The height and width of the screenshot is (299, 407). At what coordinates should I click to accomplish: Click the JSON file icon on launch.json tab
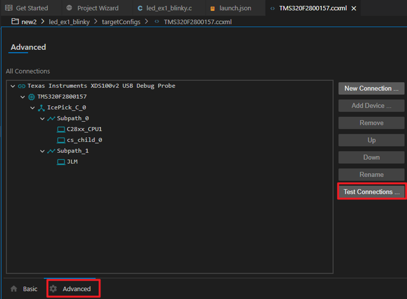[x=212, y=8]
